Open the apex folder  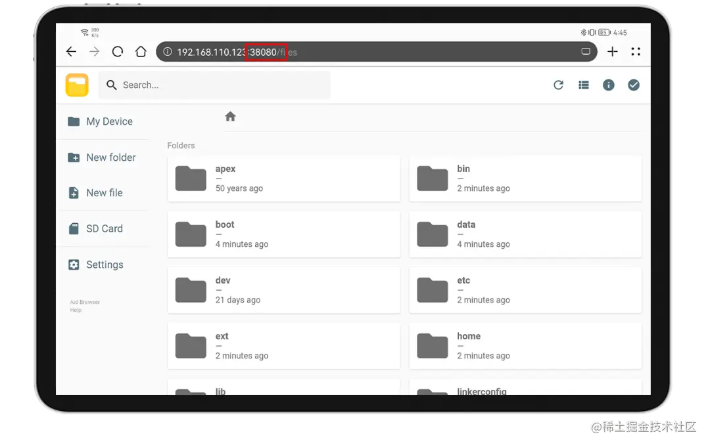283,179
